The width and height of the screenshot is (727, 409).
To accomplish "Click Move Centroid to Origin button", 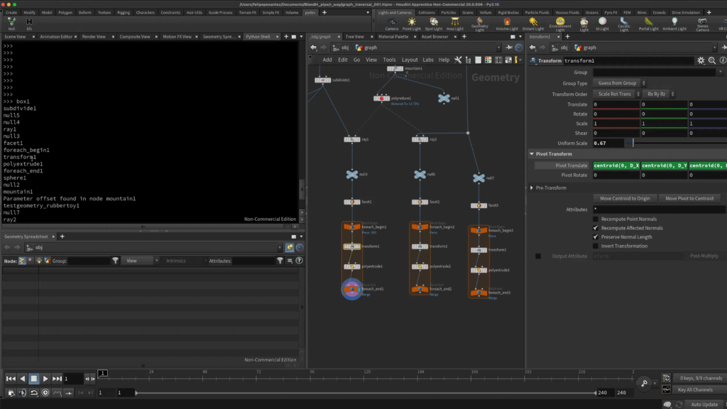I will click(625, 198).
